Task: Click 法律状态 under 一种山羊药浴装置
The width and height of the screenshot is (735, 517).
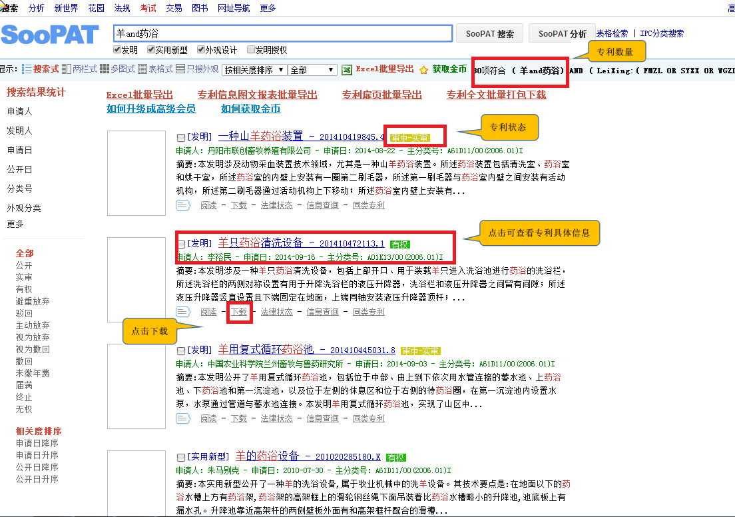Action: click(x=276, y=205)
